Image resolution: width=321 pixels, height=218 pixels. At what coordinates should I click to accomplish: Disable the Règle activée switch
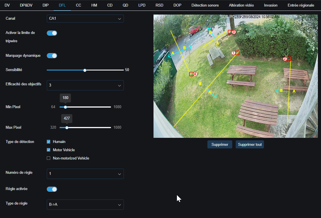point(52,189)
